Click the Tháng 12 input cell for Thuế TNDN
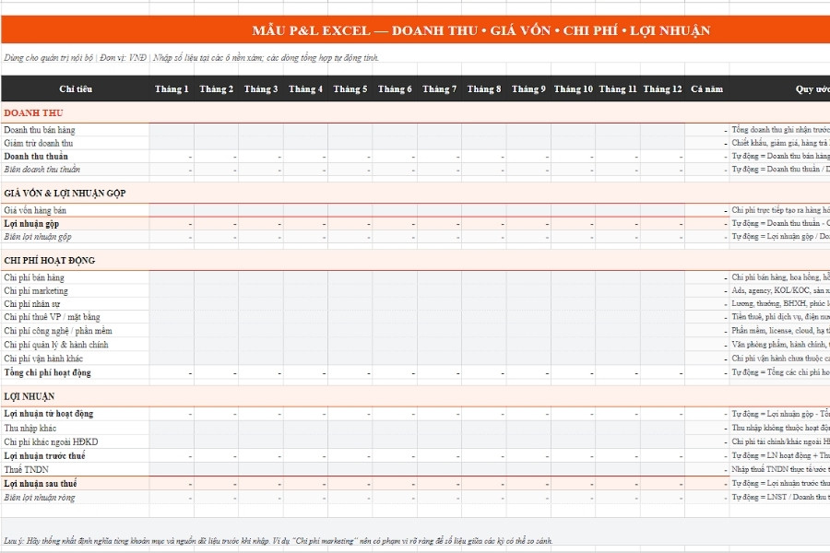The image size is (830, 553). click(x=662, y=469)
